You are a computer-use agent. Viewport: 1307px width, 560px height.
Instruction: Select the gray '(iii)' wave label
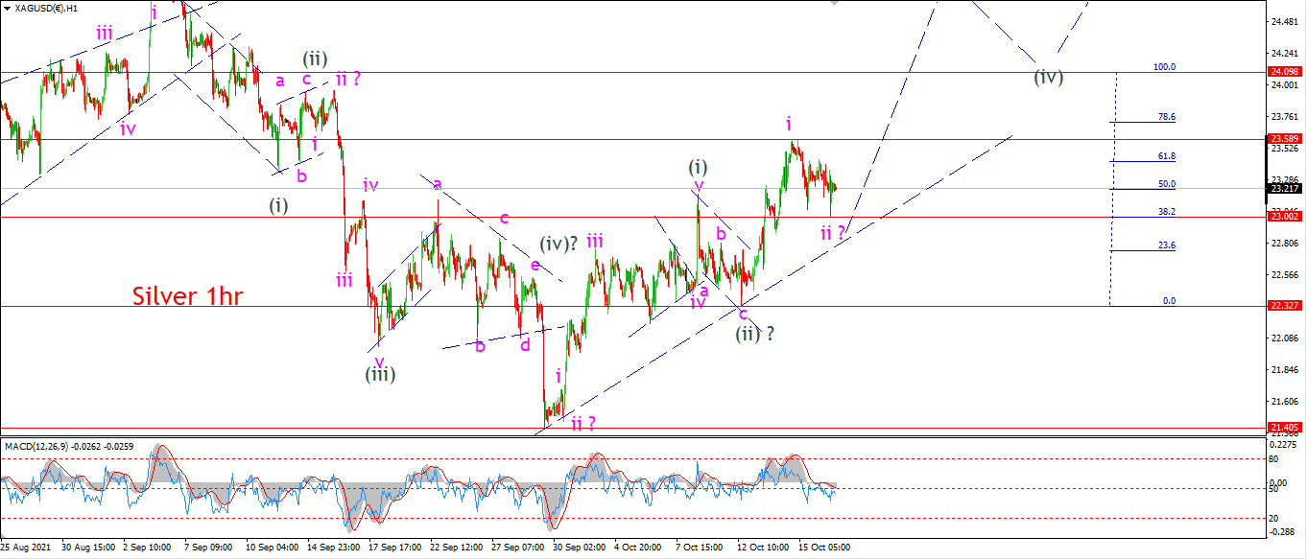[380, 374]
